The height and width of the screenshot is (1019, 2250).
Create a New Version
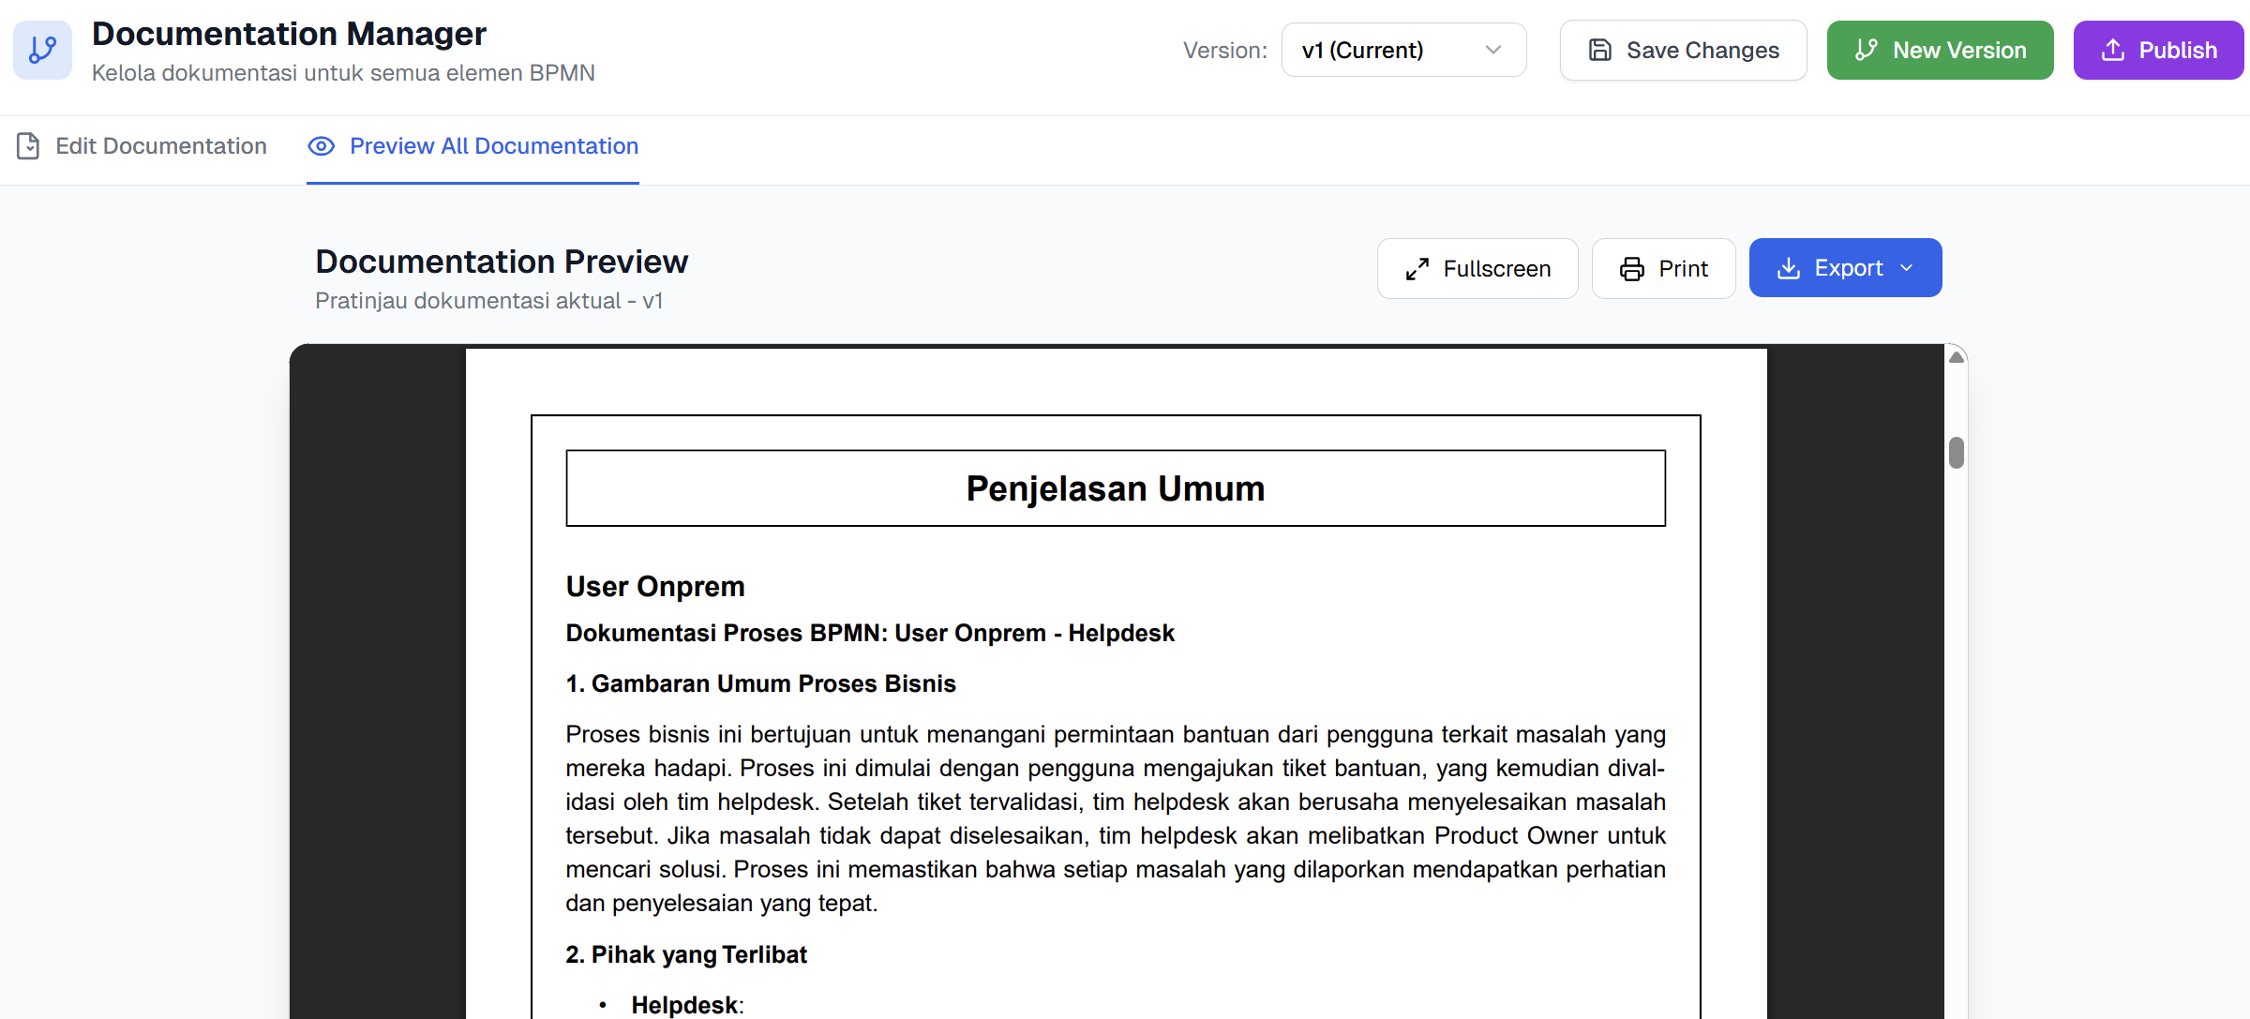(x=1940, y=50)
